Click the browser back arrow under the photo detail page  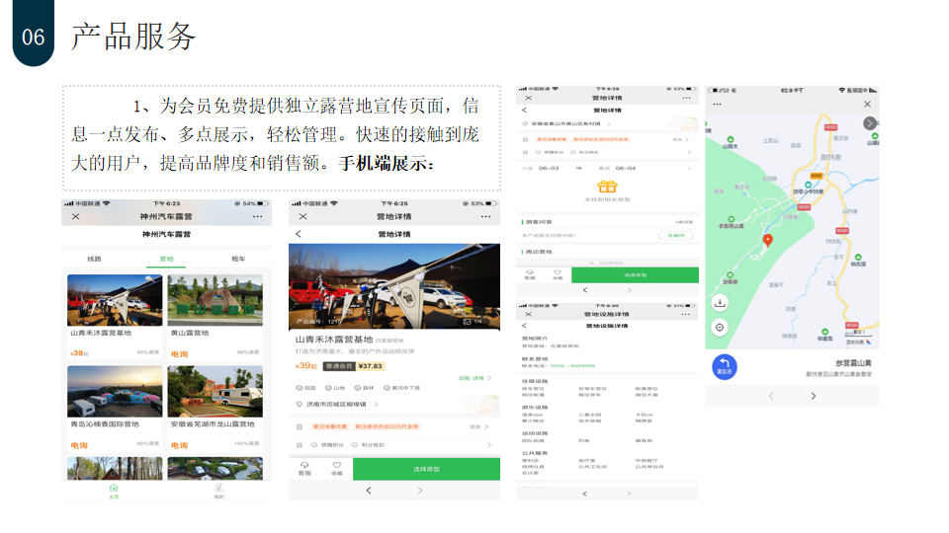369,491
